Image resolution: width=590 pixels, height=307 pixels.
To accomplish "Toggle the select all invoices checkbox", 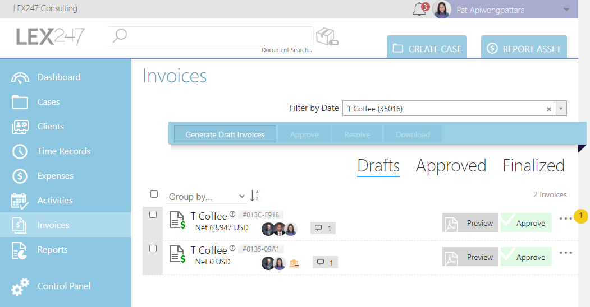I will 154,194.
